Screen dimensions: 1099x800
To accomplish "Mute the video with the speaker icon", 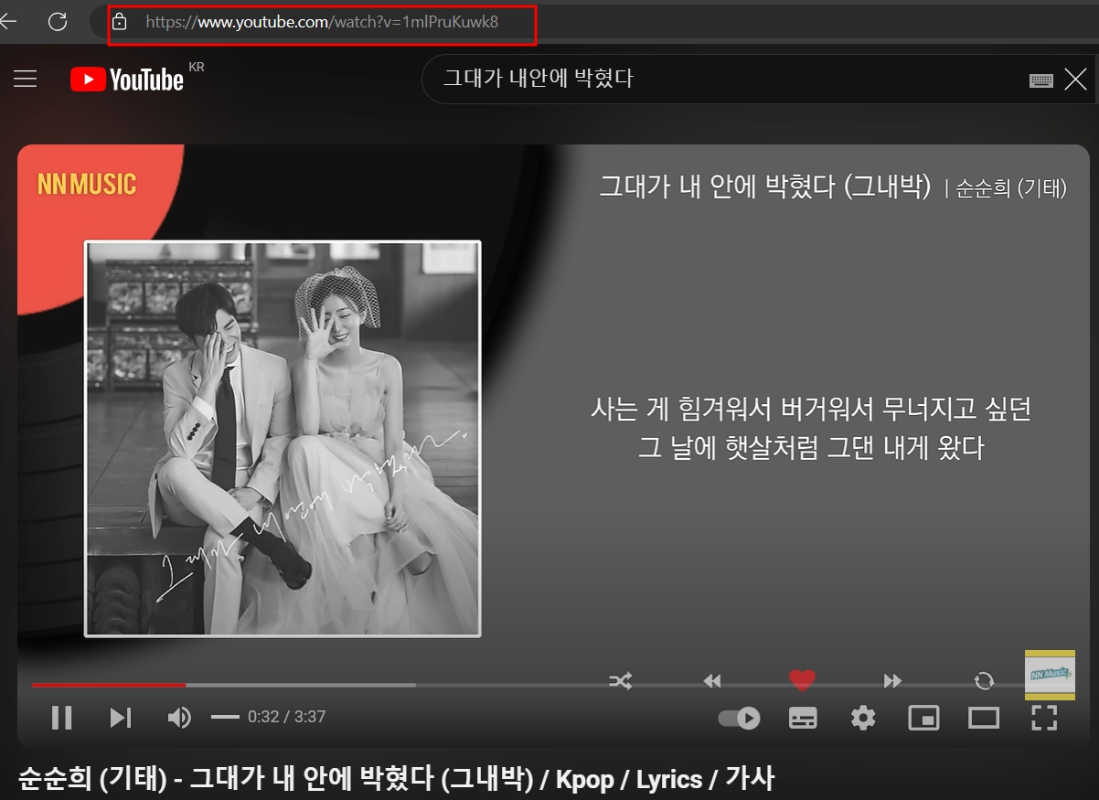I will click(x=179, y=718).
